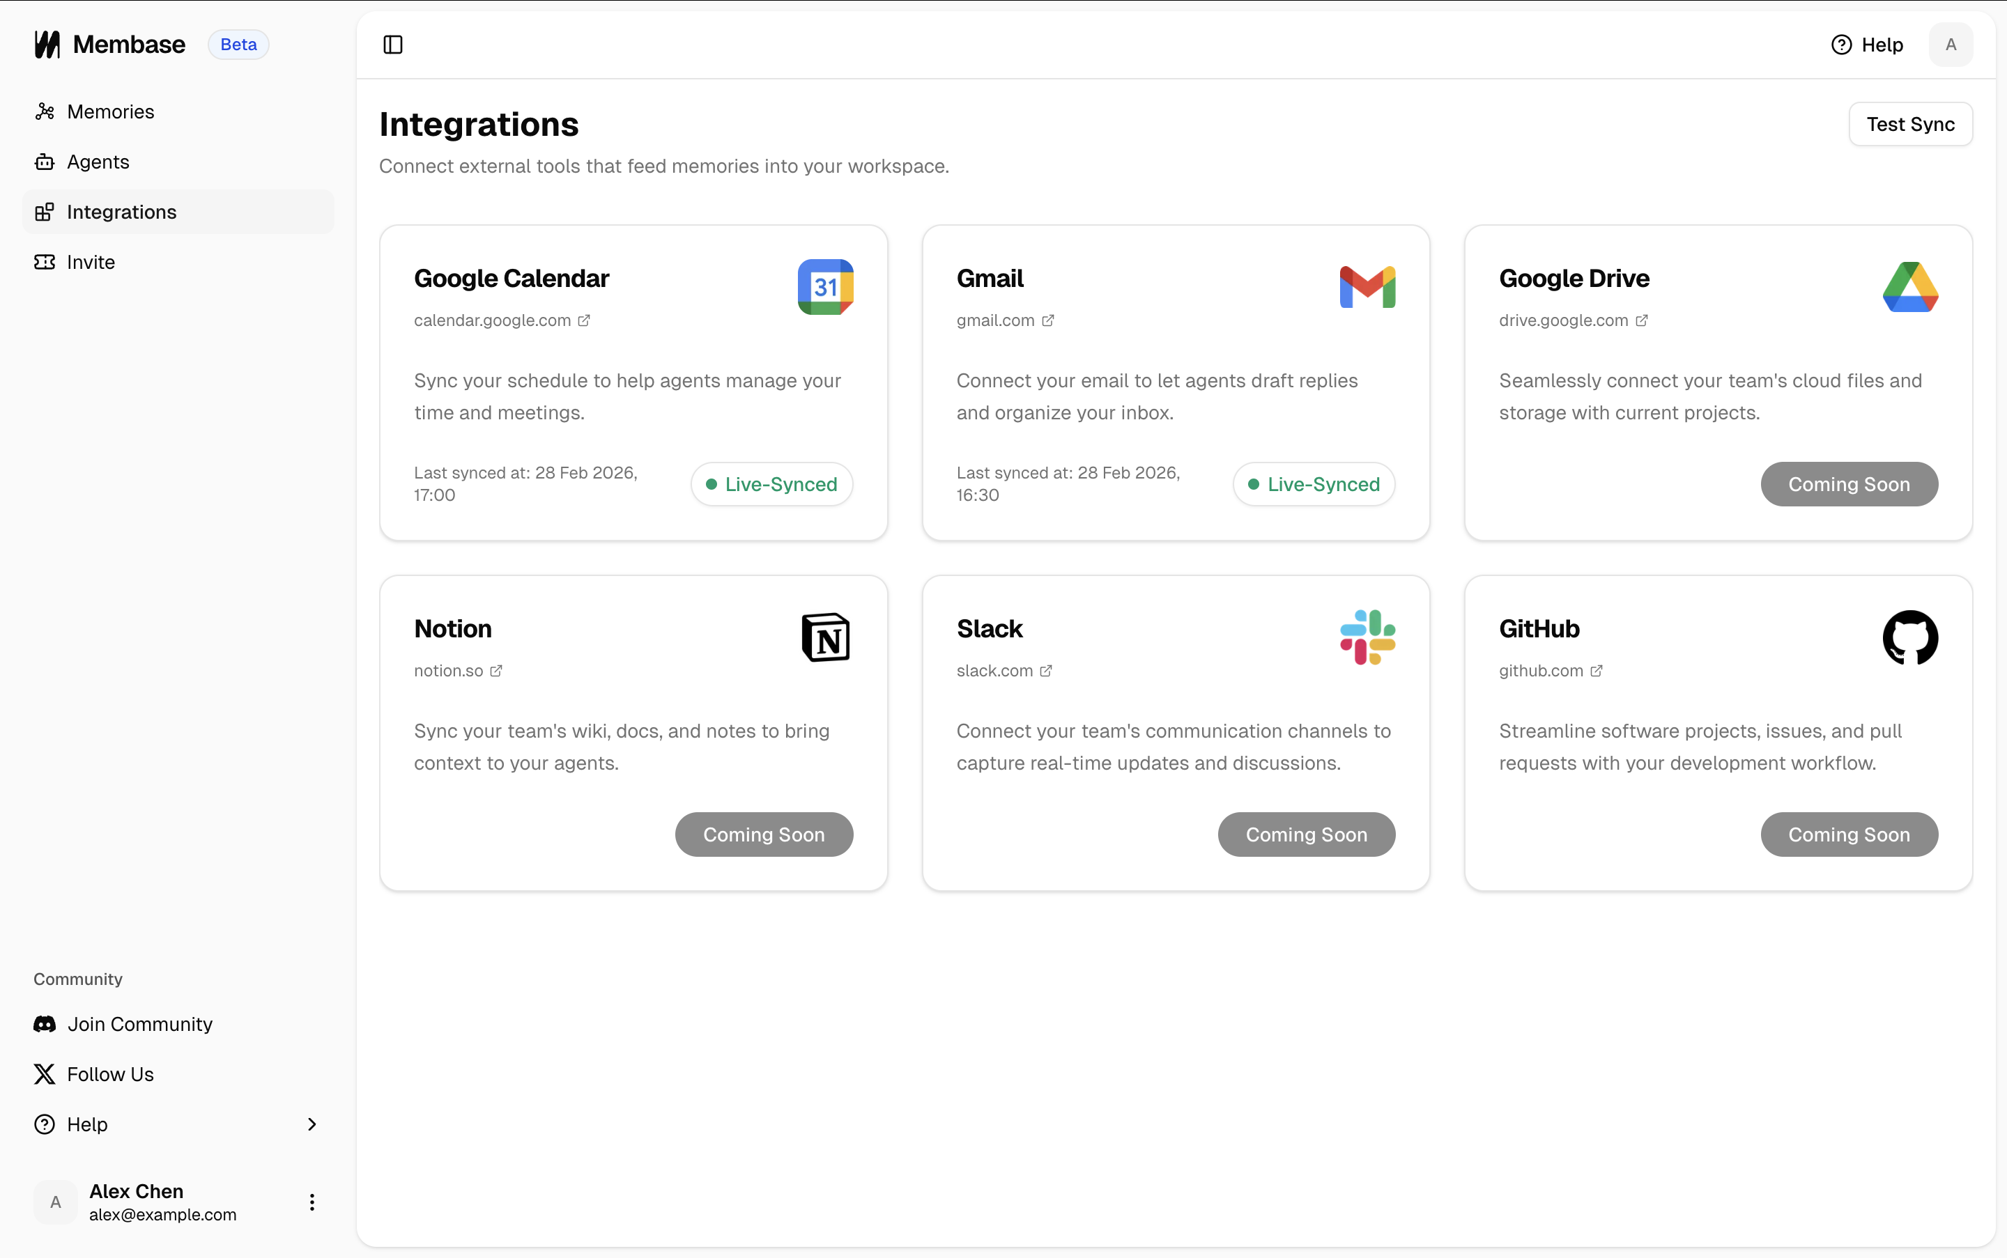Toggle Live-Synced status on Gmail card

1313,483
